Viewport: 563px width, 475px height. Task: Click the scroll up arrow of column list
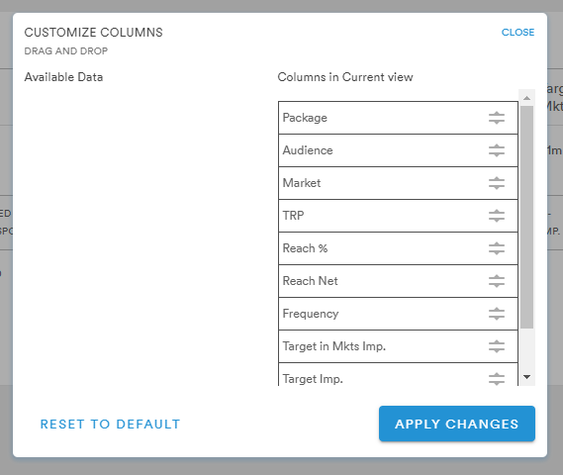tap(526, 98)
